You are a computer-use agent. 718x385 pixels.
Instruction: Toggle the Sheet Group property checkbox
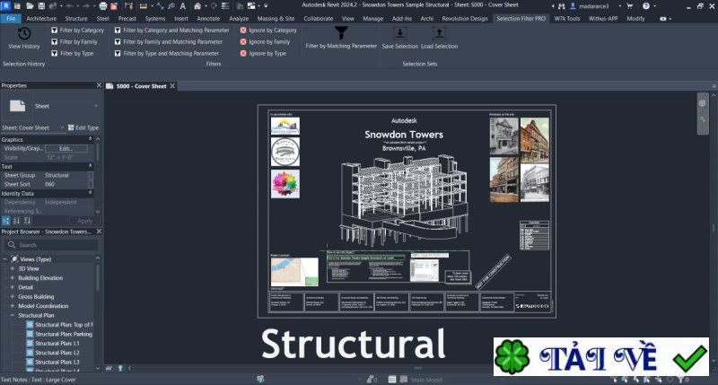click(90, 175)
